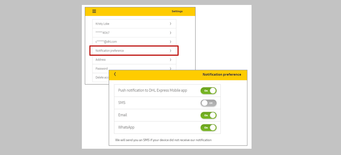Click the chevron beside Address
This screenshot has width=341, height=155.
click(170, 60)
